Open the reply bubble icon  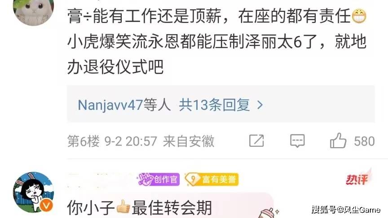pos(297,141)
